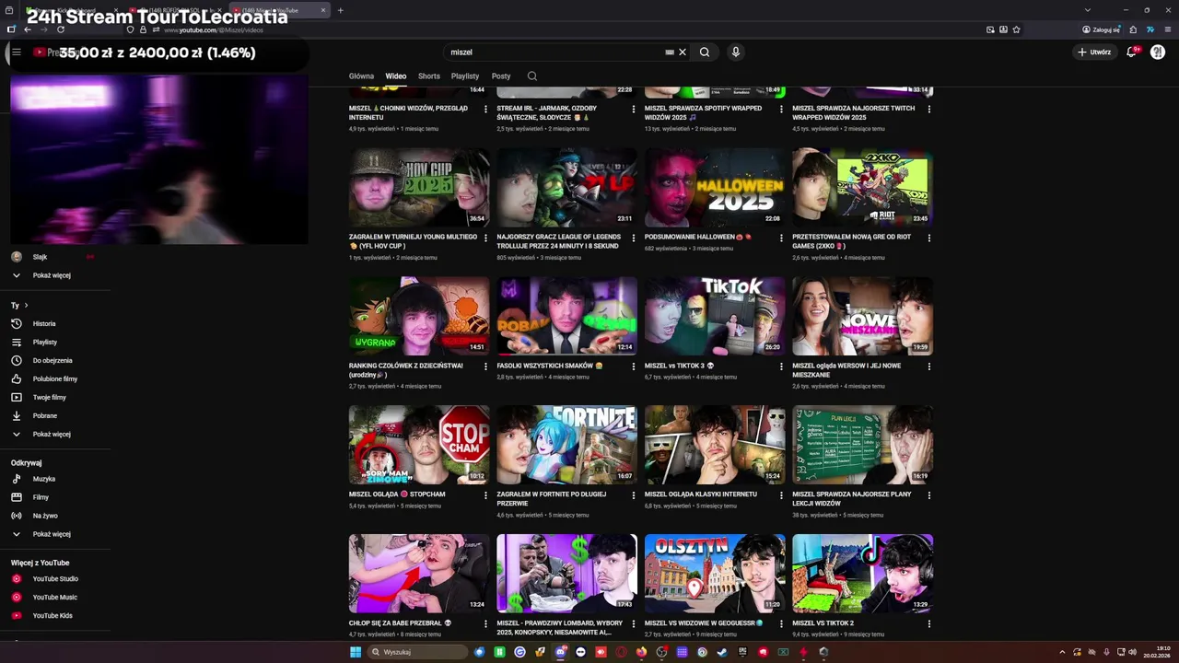Open options menu for YFL HOV CUP video
The width and height of the screenshot is (1179, 663).
pyautogui.click(x=485, y=238)
